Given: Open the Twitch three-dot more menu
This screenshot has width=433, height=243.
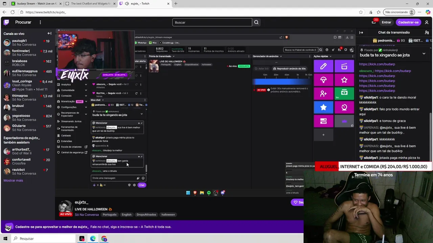Looking at the screenshot, I should point(40,22).
